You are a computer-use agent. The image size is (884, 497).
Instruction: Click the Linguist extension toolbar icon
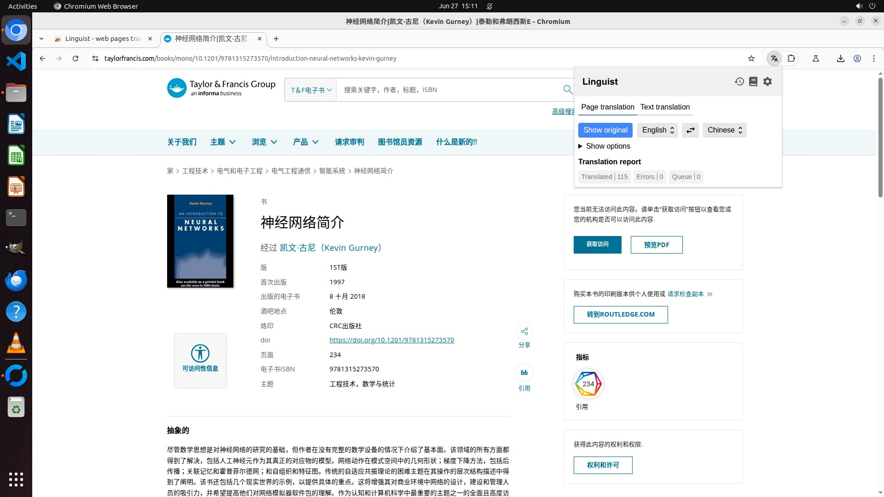pyautogui.click(x=774, y=58)
